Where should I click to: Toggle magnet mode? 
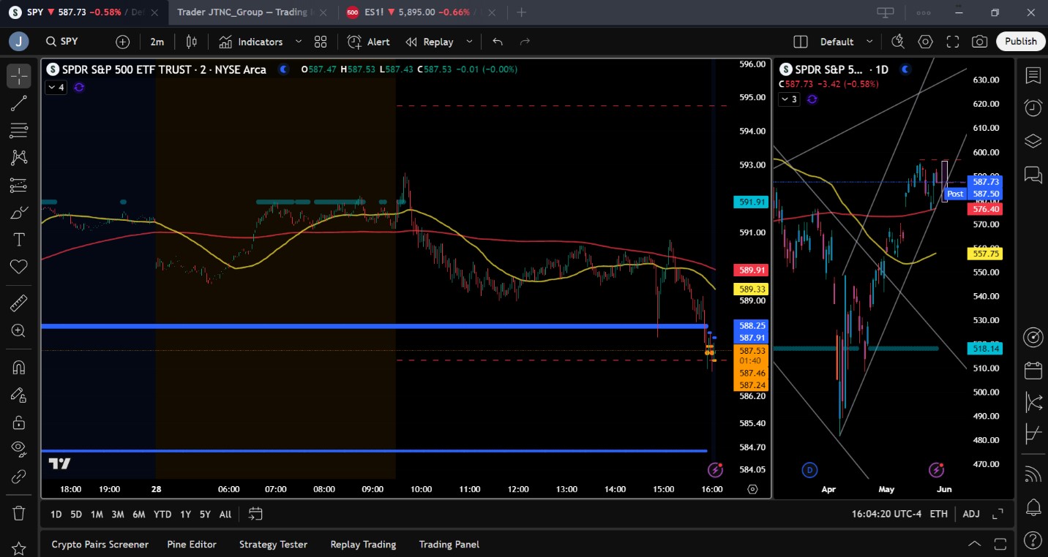click(x=19, y=367)
